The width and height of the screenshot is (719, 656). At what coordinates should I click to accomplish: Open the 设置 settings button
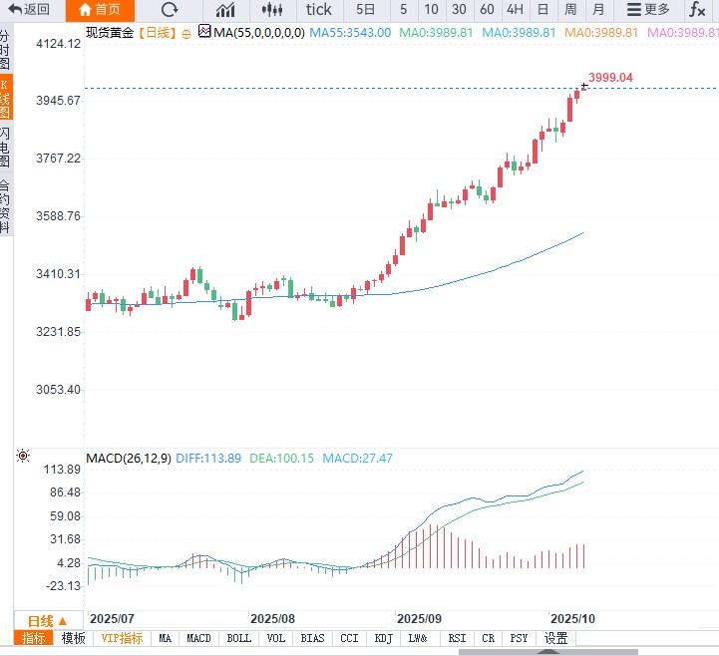[555, 638]
